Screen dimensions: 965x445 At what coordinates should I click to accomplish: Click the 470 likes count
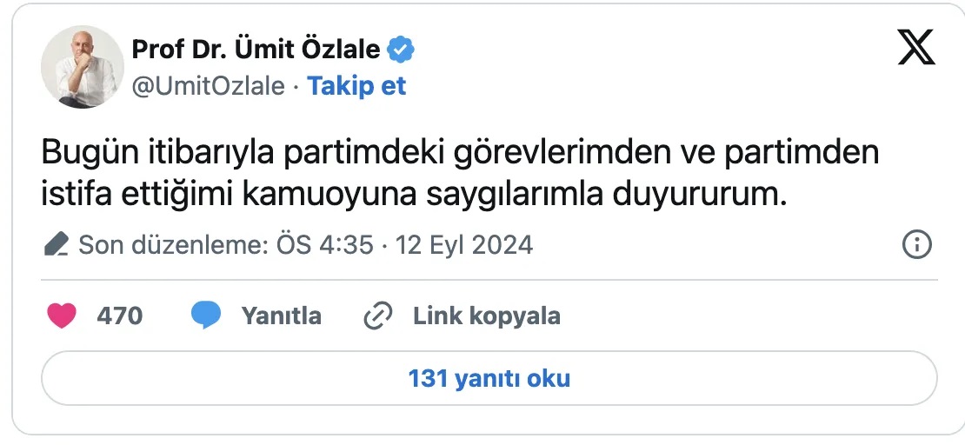click(119, 315)
